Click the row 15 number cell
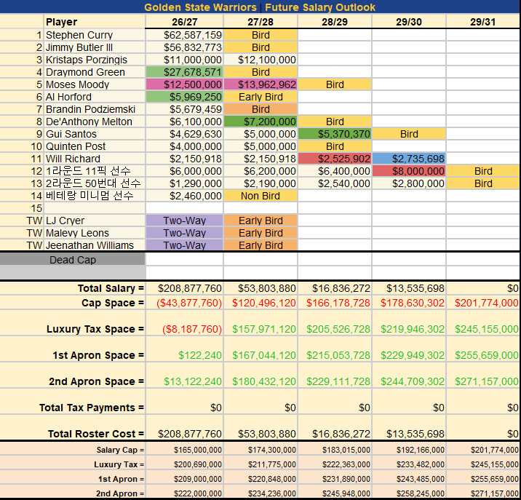The width and height of the screenshot is (521, 500). click(x=22, y=208)
